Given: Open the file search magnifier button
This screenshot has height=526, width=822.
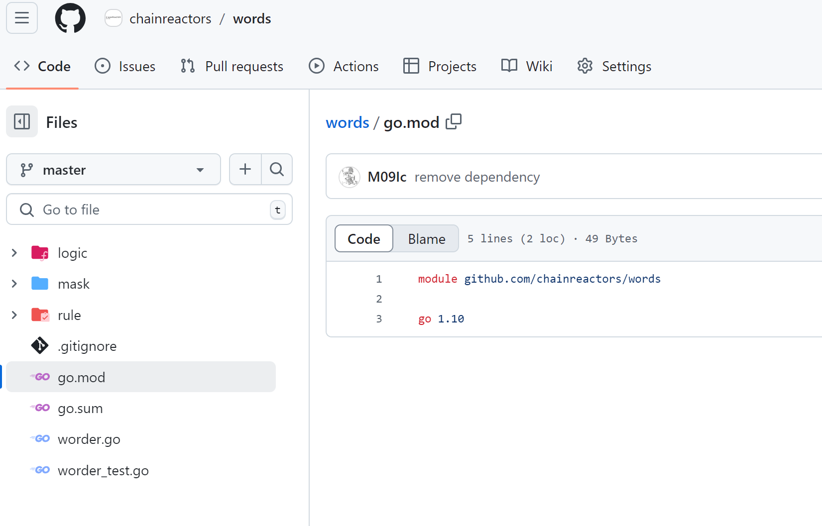Looking at the screenshot, I should pyautogui.click(x=277, y=170).
